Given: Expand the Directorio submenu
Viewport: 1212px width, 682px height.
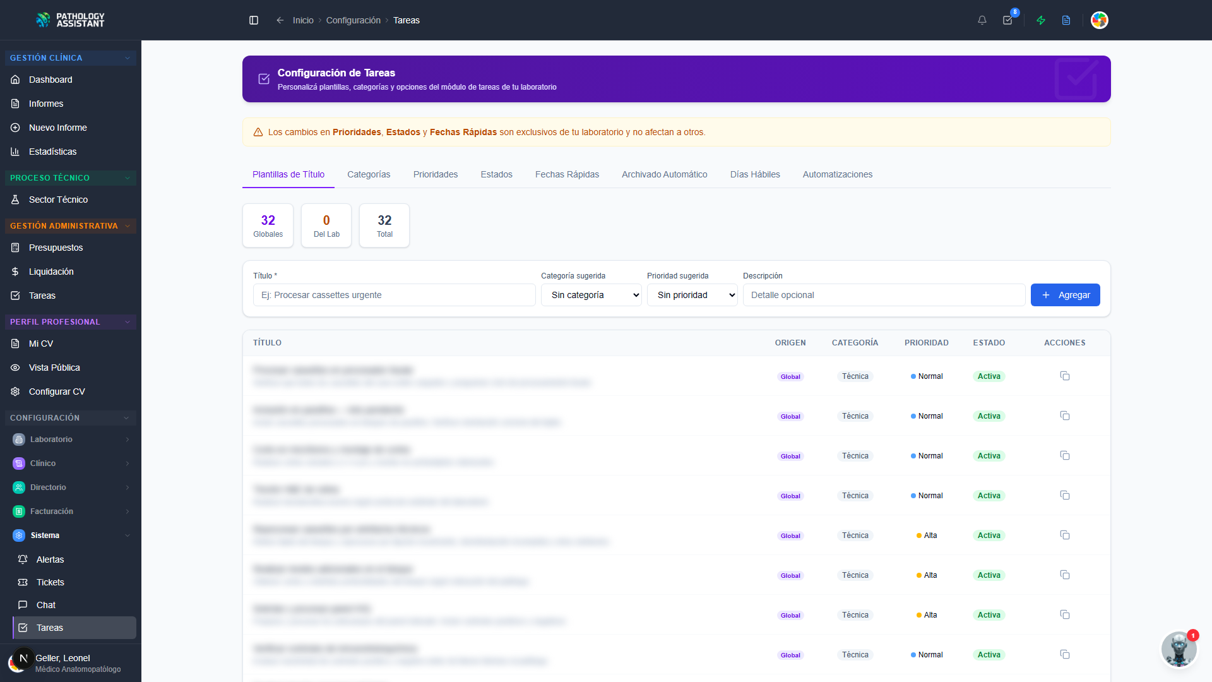Looking at the screenshot, I should coord(71,488).
